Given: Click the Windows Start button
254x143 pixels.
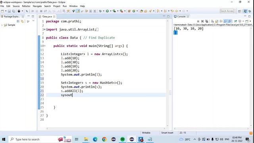Looking at the screenshot, I should click(4, 139).
